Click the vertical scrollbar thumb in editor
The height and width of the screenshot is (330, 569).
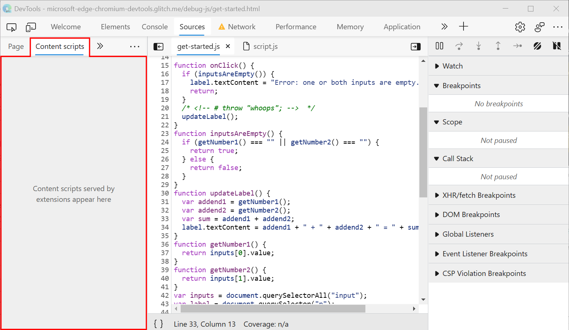pos(423,152)
